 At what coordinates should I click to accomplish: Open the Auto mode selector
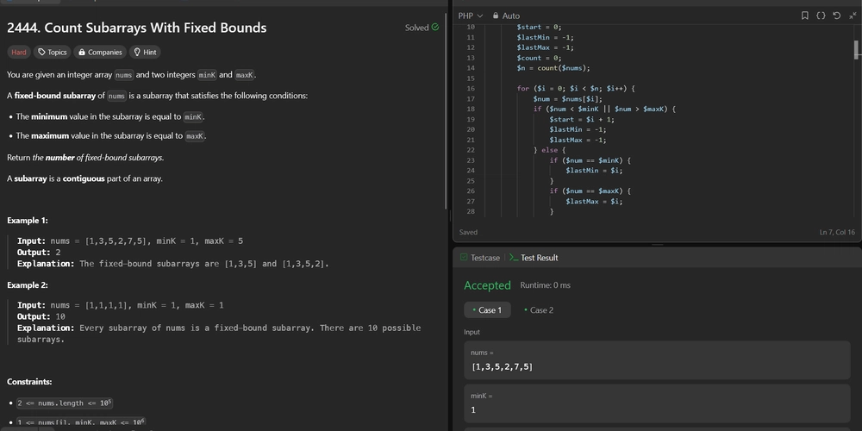click(x=506, y=16)
